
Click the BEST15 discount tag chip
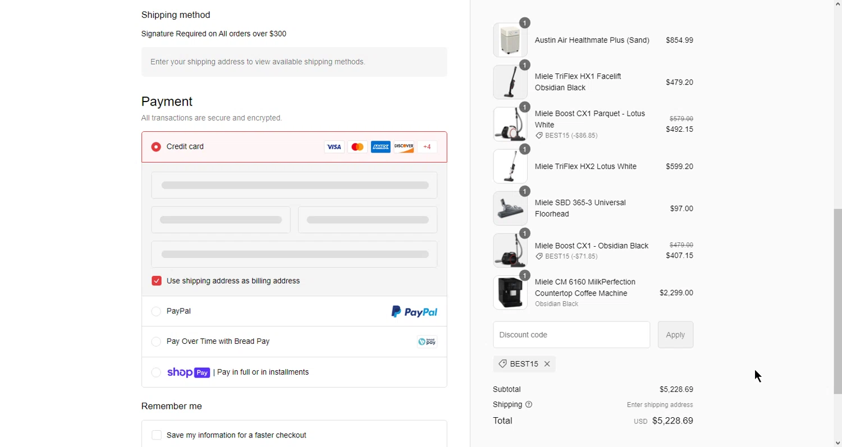click(524, 364)
